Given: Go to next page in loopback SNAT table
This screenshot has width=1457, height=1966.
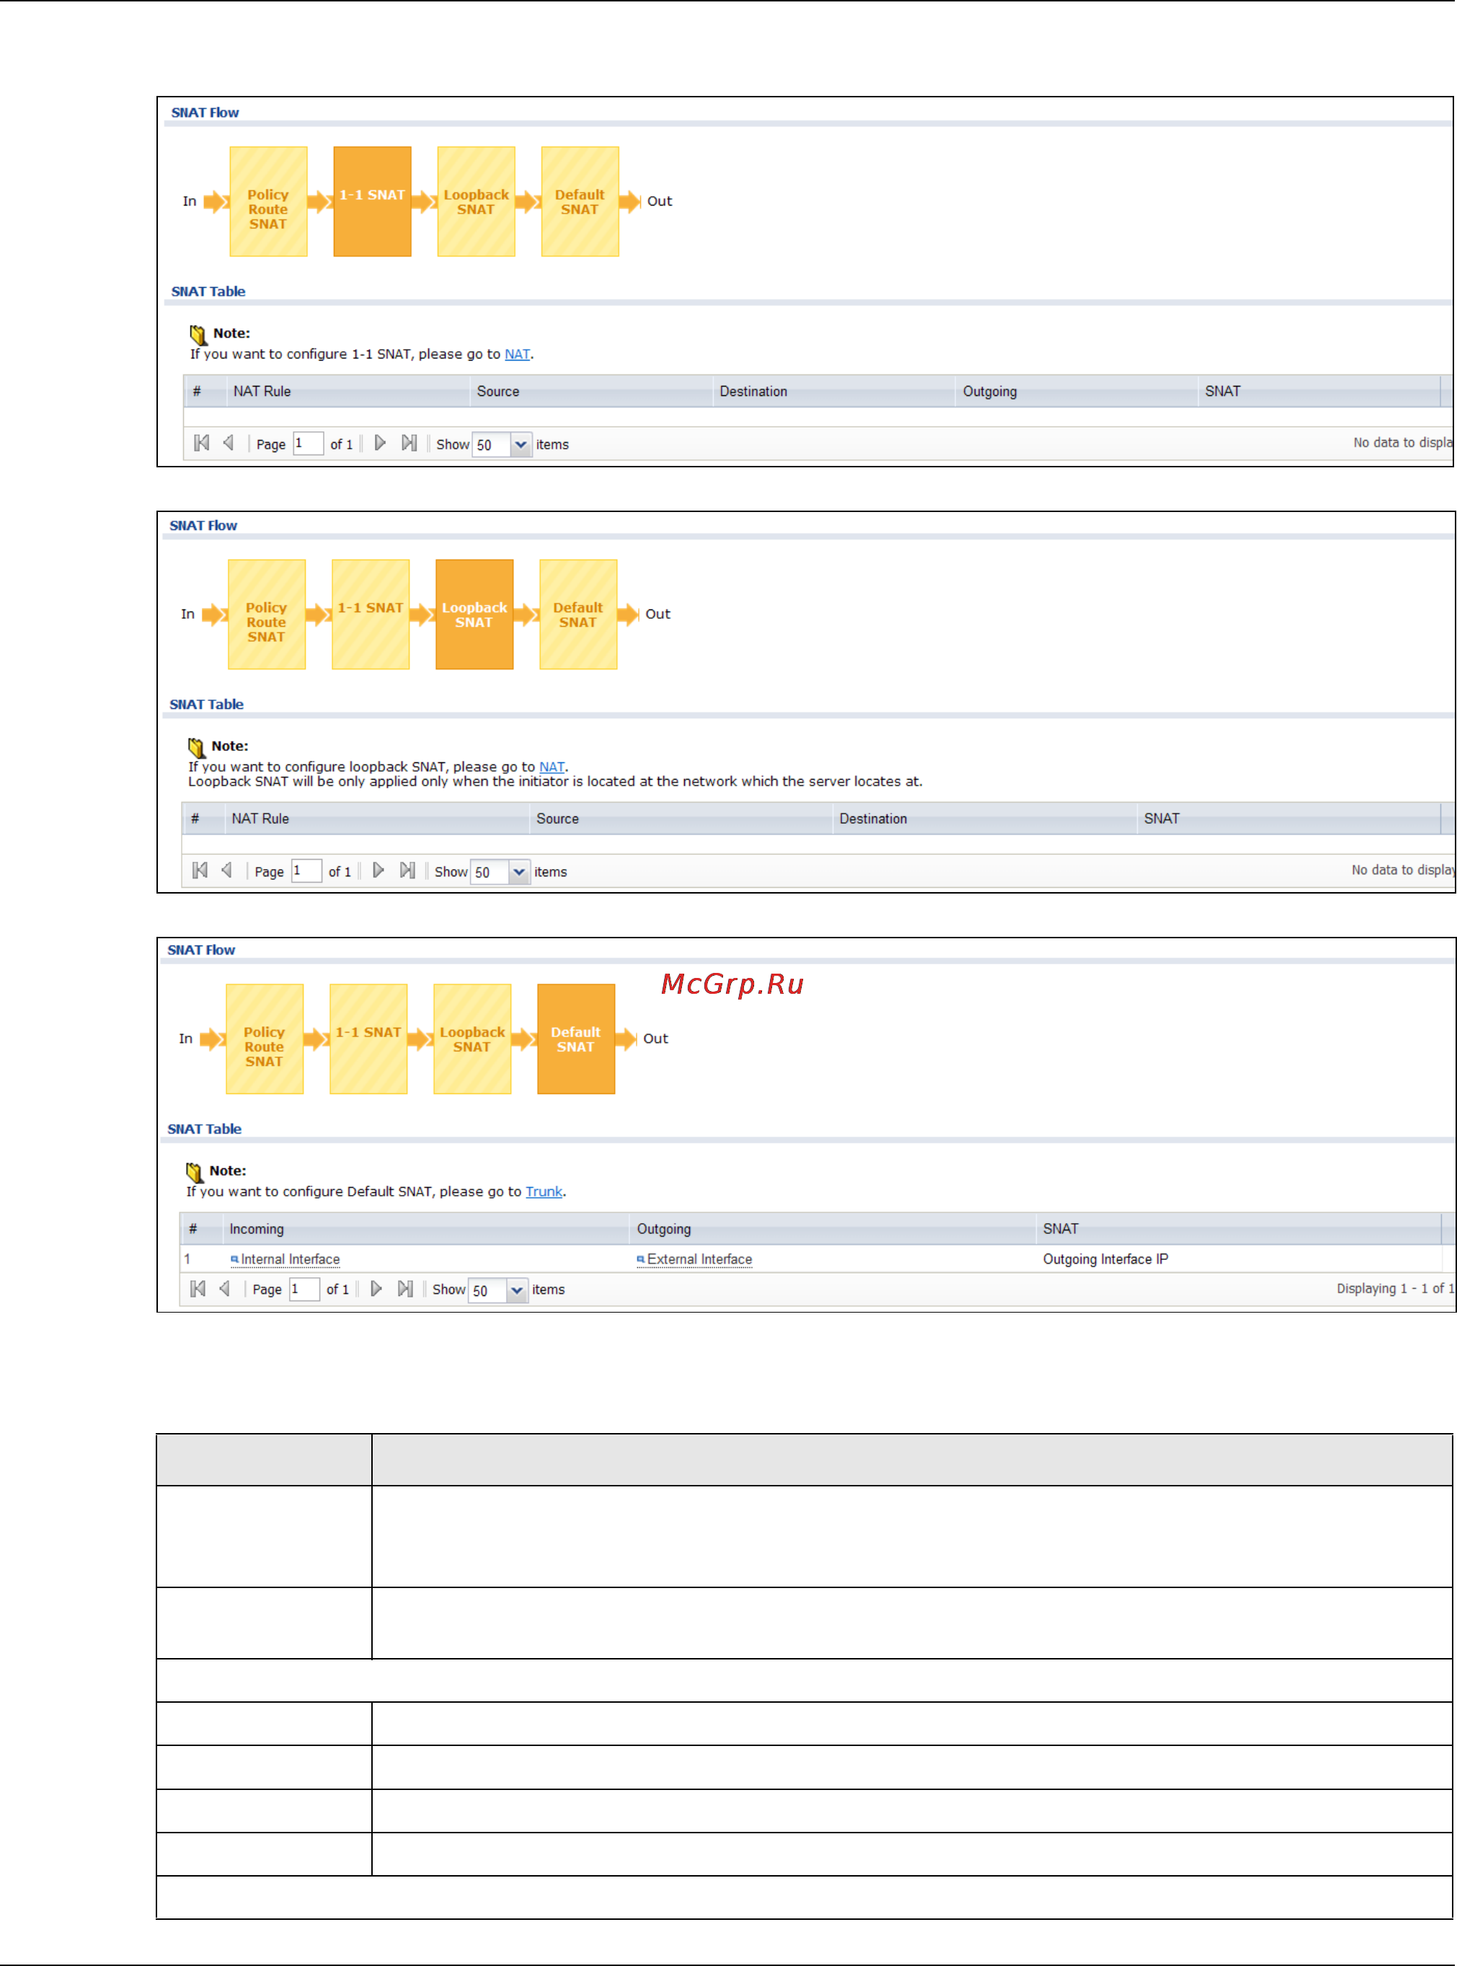Looking at the screenshot, I should (378, 870).
